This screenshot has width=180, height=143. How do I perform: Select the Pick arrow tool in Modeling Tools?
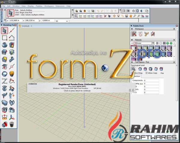[x=4, y=31]
